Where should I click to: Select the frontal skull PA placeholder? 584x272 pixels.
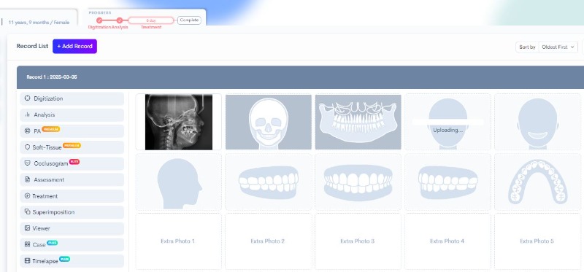click(269, 122)
